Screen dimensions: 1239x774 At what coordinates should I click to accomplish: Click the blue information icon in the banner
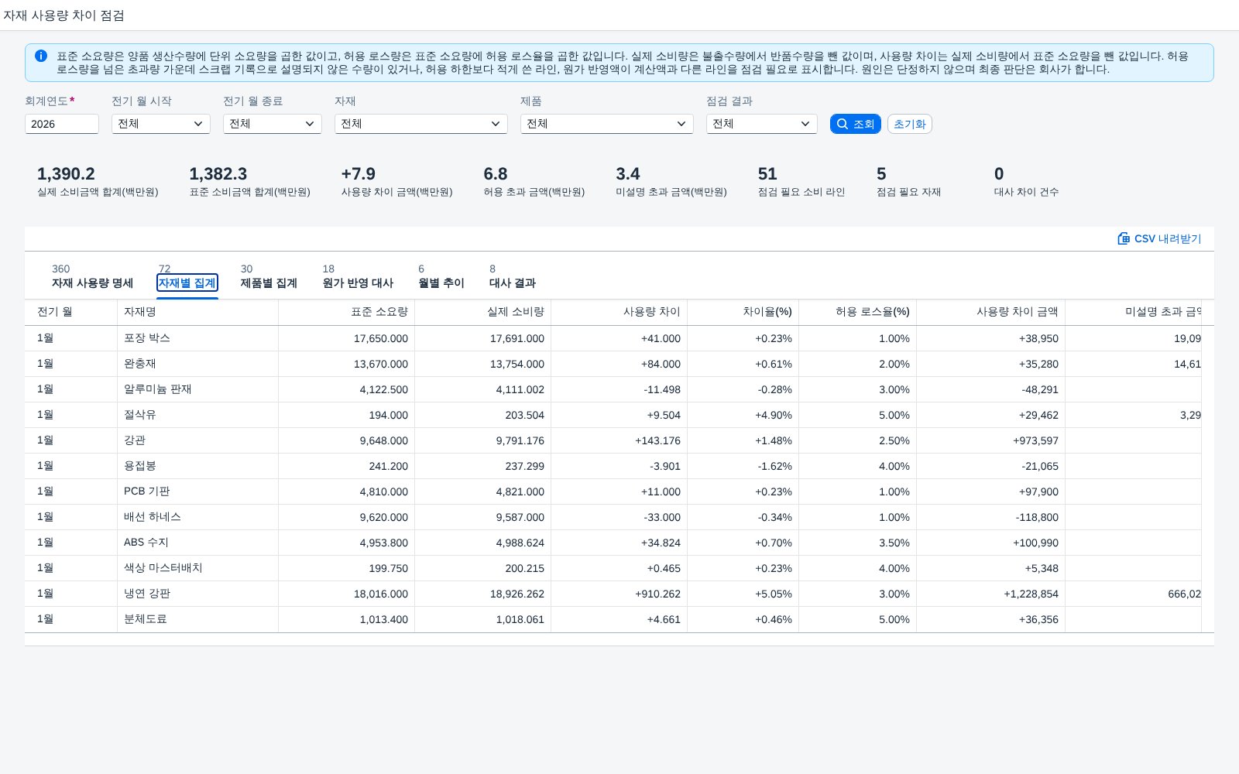(x=41, y=56)
